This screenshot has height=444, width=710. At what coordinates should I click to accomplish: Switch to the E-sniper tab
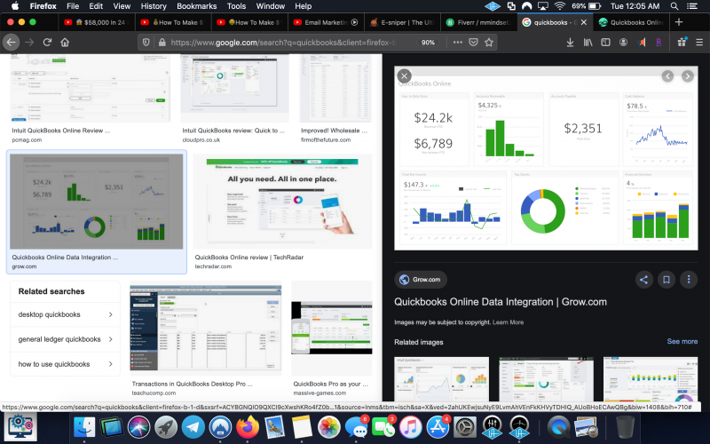[x=402, y=22]
